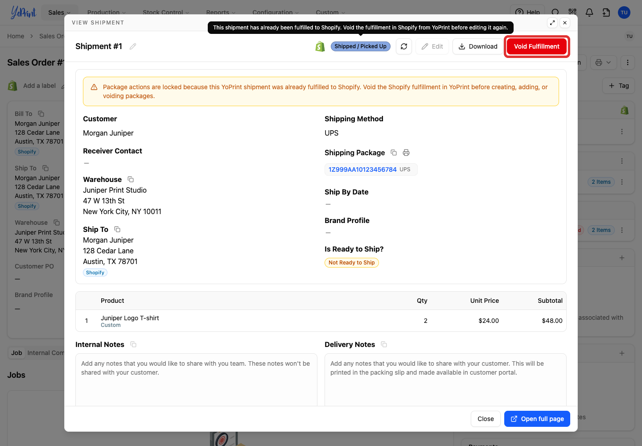Screen dimensions: 642x446
Task: Copy Delivery Notes icon
Action: click(384, 344)
